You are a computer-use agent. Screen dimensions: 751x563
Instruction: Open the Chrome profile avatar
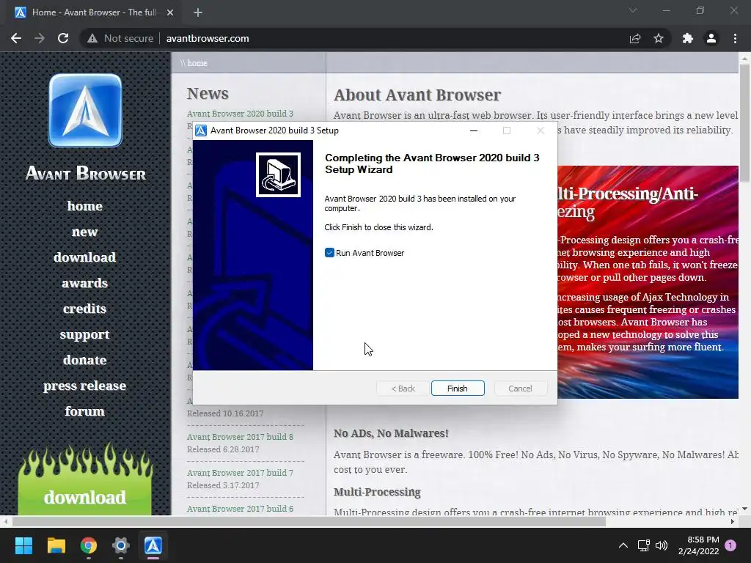click(x=711, y=38)
